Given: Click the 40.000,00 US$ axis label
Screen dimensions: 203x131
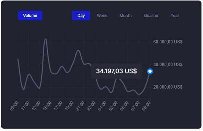Looking at the screenshot, I should click(168, 64).
